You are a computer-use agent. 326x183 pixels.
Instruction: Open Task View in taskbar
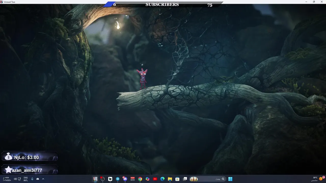185,179
